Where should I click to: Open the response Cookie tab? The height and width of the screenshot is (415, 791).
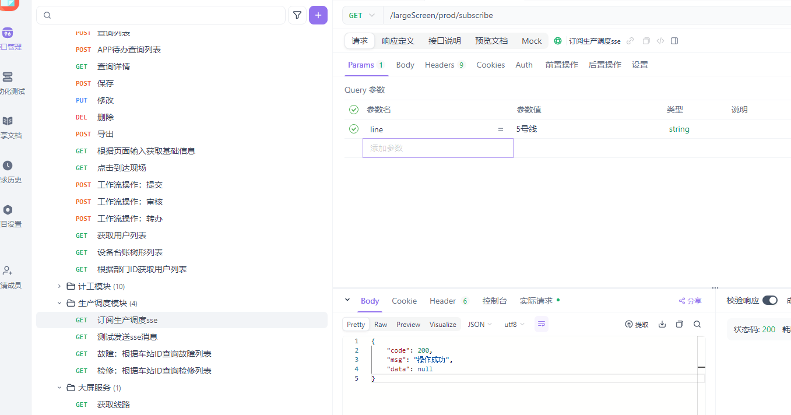(404, 301)
